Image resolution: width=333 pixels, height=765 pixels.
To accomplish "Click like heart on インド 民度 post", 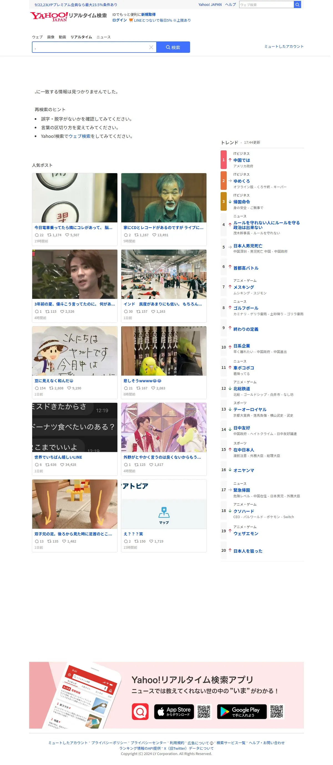I will [x=153, y=312].
